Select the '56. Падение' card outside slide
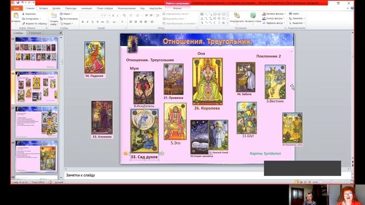This screenshot has width=365, height=205. [95, 58]
